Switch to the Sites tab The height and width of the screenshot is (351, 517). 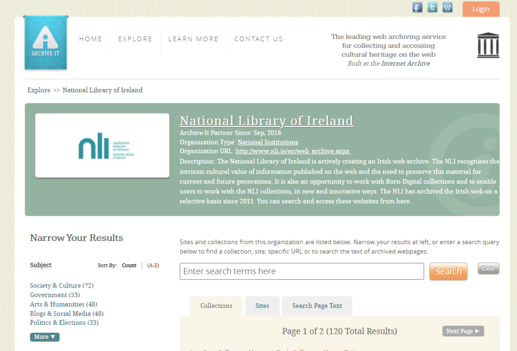262,306
